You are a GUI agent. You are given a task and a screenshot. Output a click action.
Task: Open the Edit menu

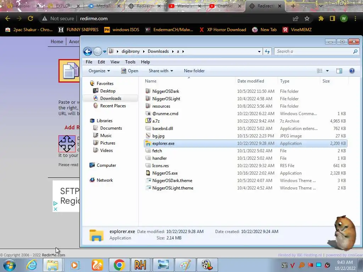click(101, 62)
